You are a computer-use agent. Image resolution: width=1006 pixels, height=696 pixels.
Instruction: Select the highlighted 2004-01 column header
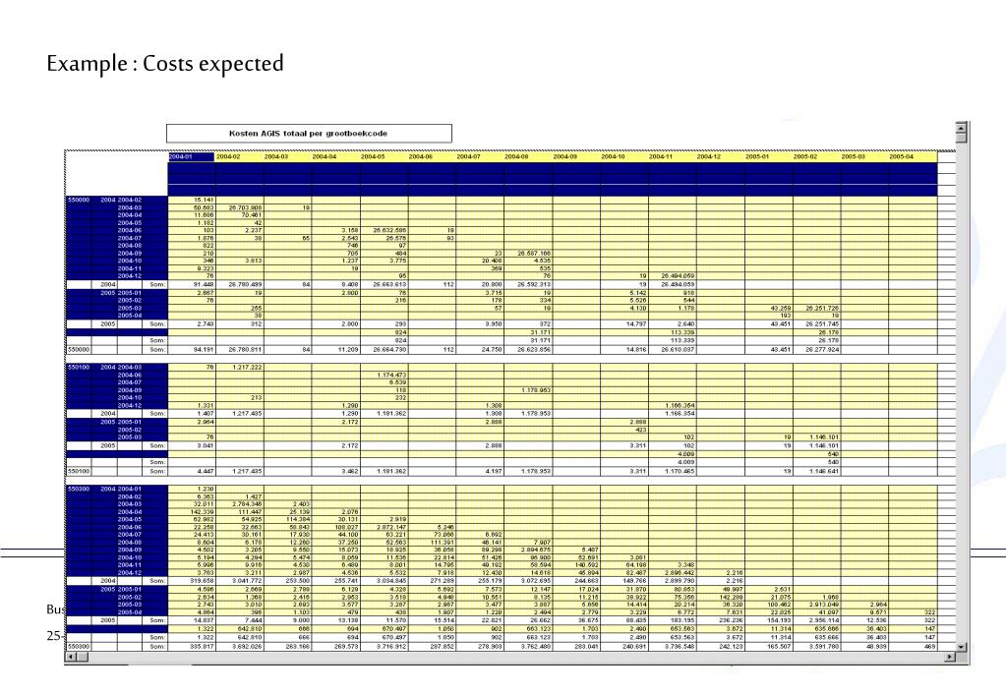coord(191,156)
